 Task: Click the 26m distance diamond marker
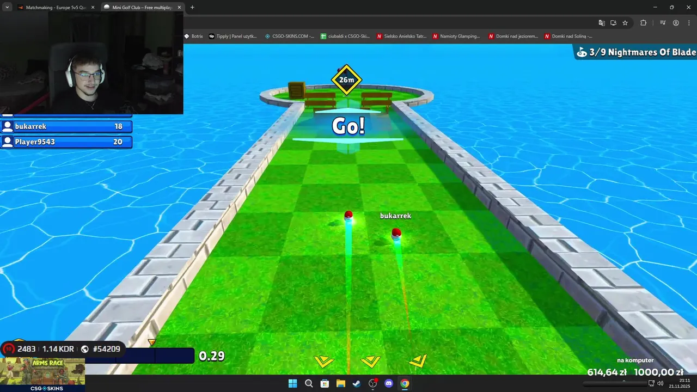point(346,79)
